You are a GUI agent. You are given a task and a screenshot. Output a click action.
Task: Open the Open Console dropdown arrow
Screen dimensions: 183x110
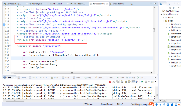(155, 82)
